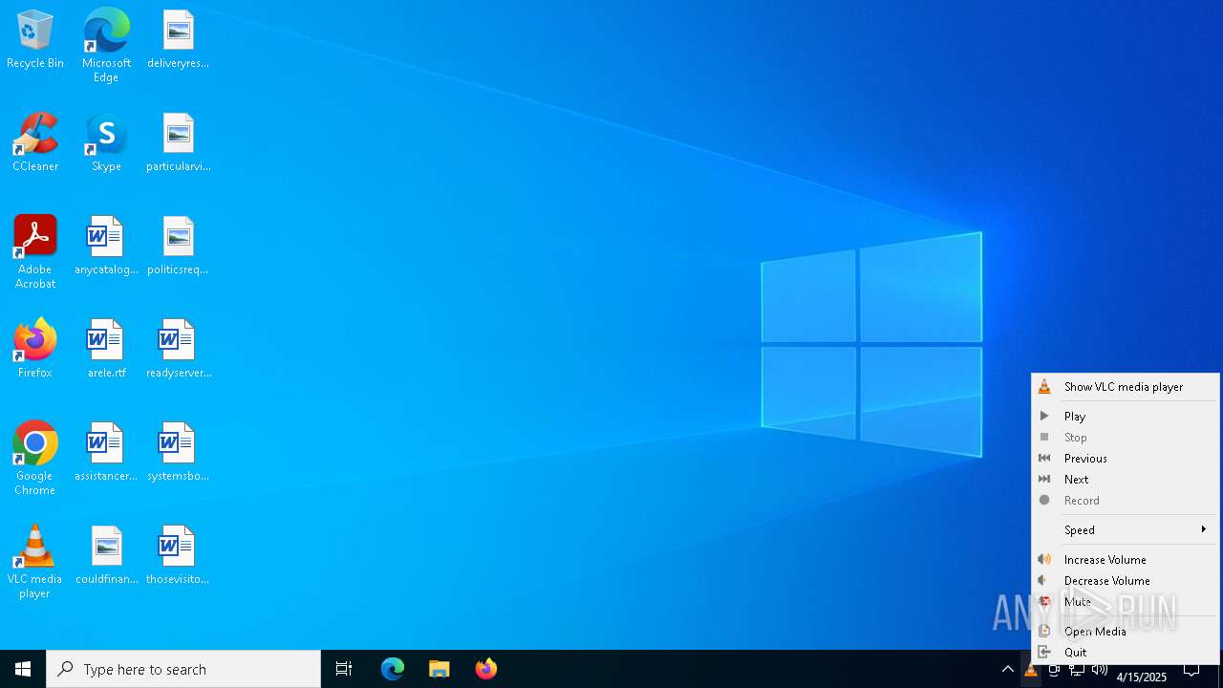The height and width of the screenshot is (688, 1223).
Task: Choose Decrease Volume in VLC menu
Action: coord(1126,581)
